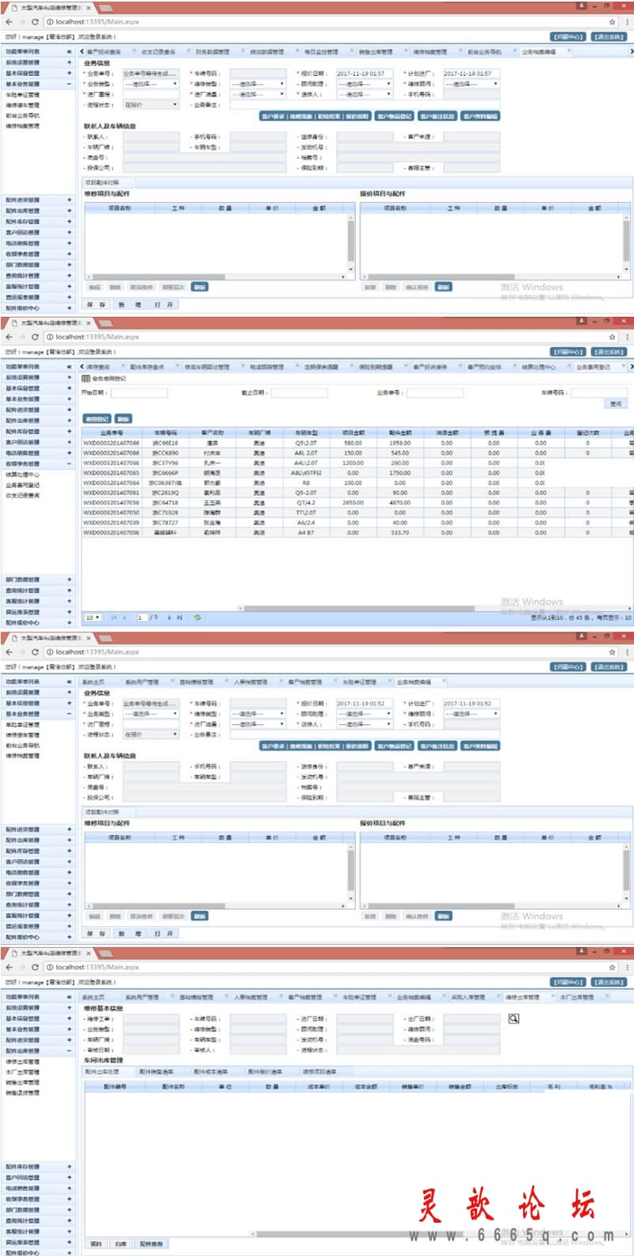Select 收支记录查询 in WXD records window sidebar

click(x=22, y=495)
